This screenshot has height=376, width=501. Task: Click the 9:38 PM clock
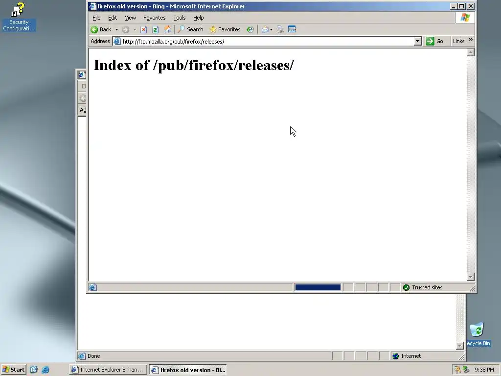coord(484,370)
